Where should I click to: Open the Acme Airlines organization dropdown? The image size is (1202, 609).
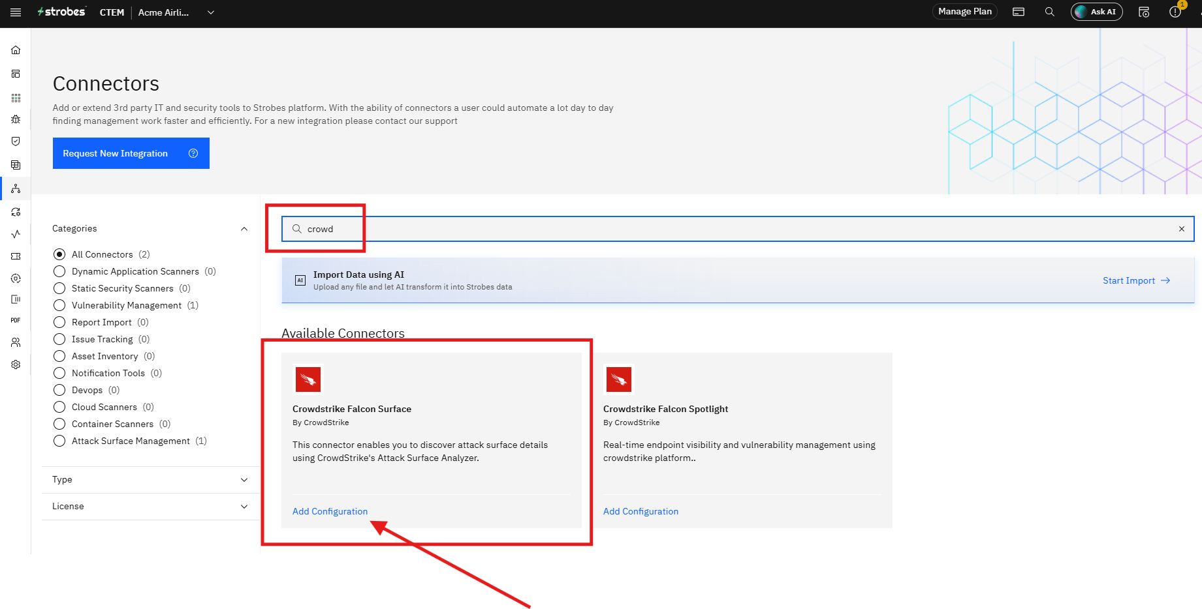[x=176, y=12]
